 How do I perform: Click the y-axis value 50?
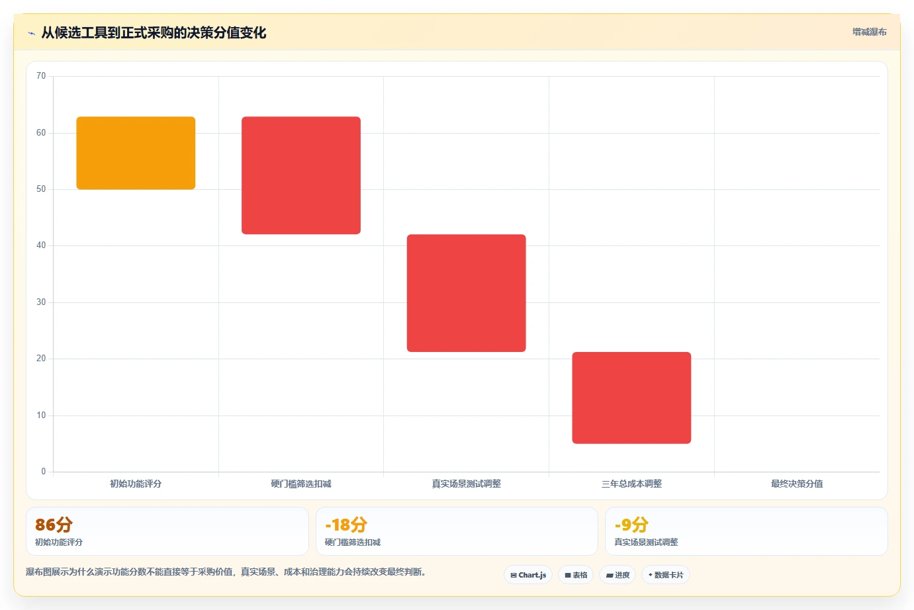pyautogui.click(x=41, y=189)
